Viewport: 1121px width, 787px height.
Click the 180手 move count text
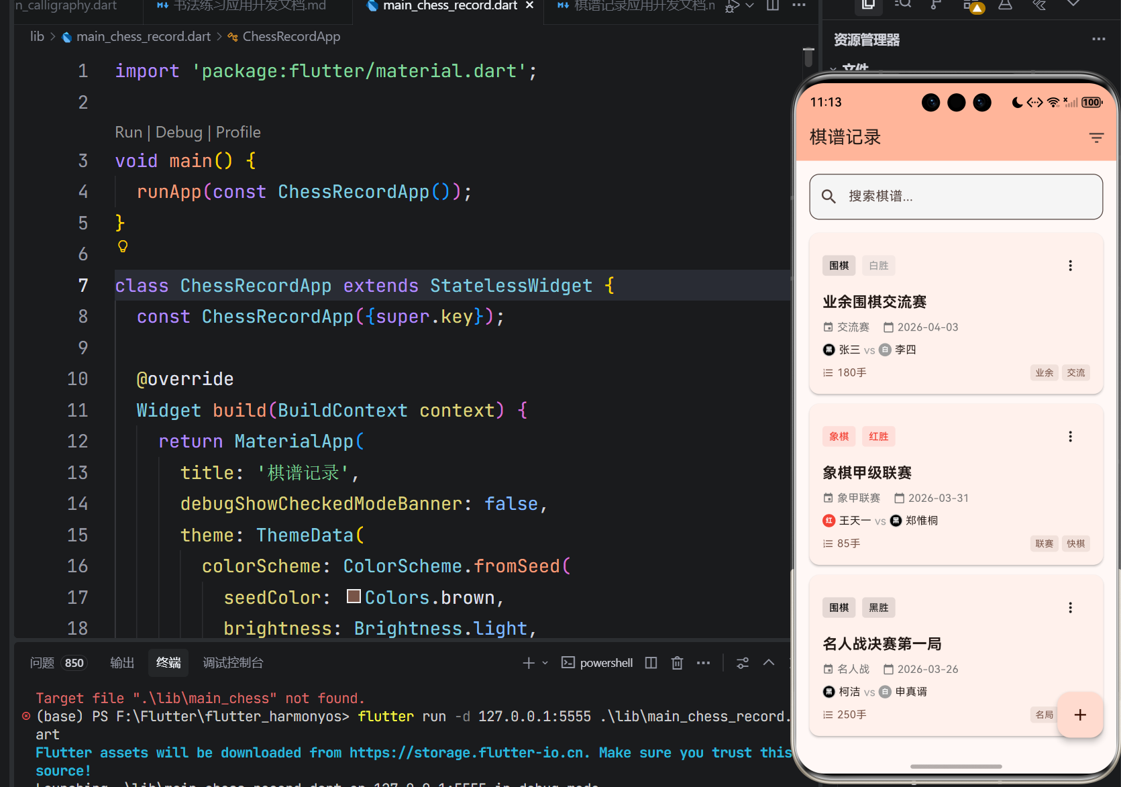click(x=852, y=373)
